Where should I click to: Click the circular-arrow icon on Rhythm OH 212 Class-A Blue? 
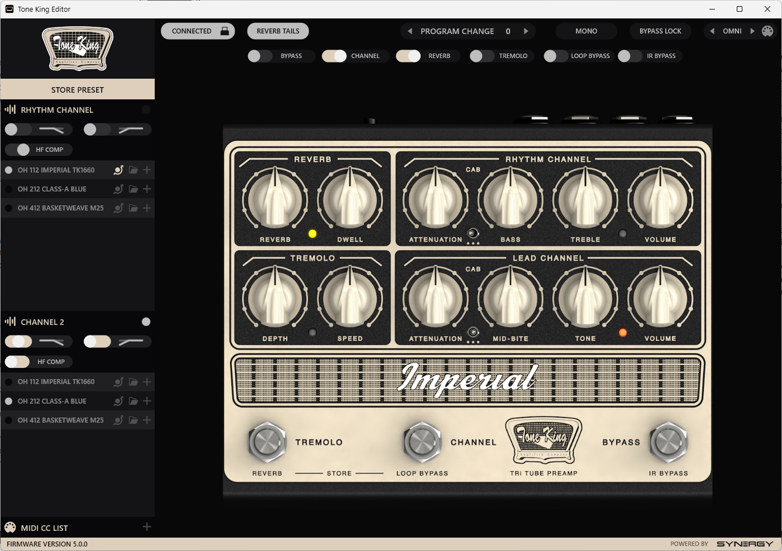tap(118, 189)
